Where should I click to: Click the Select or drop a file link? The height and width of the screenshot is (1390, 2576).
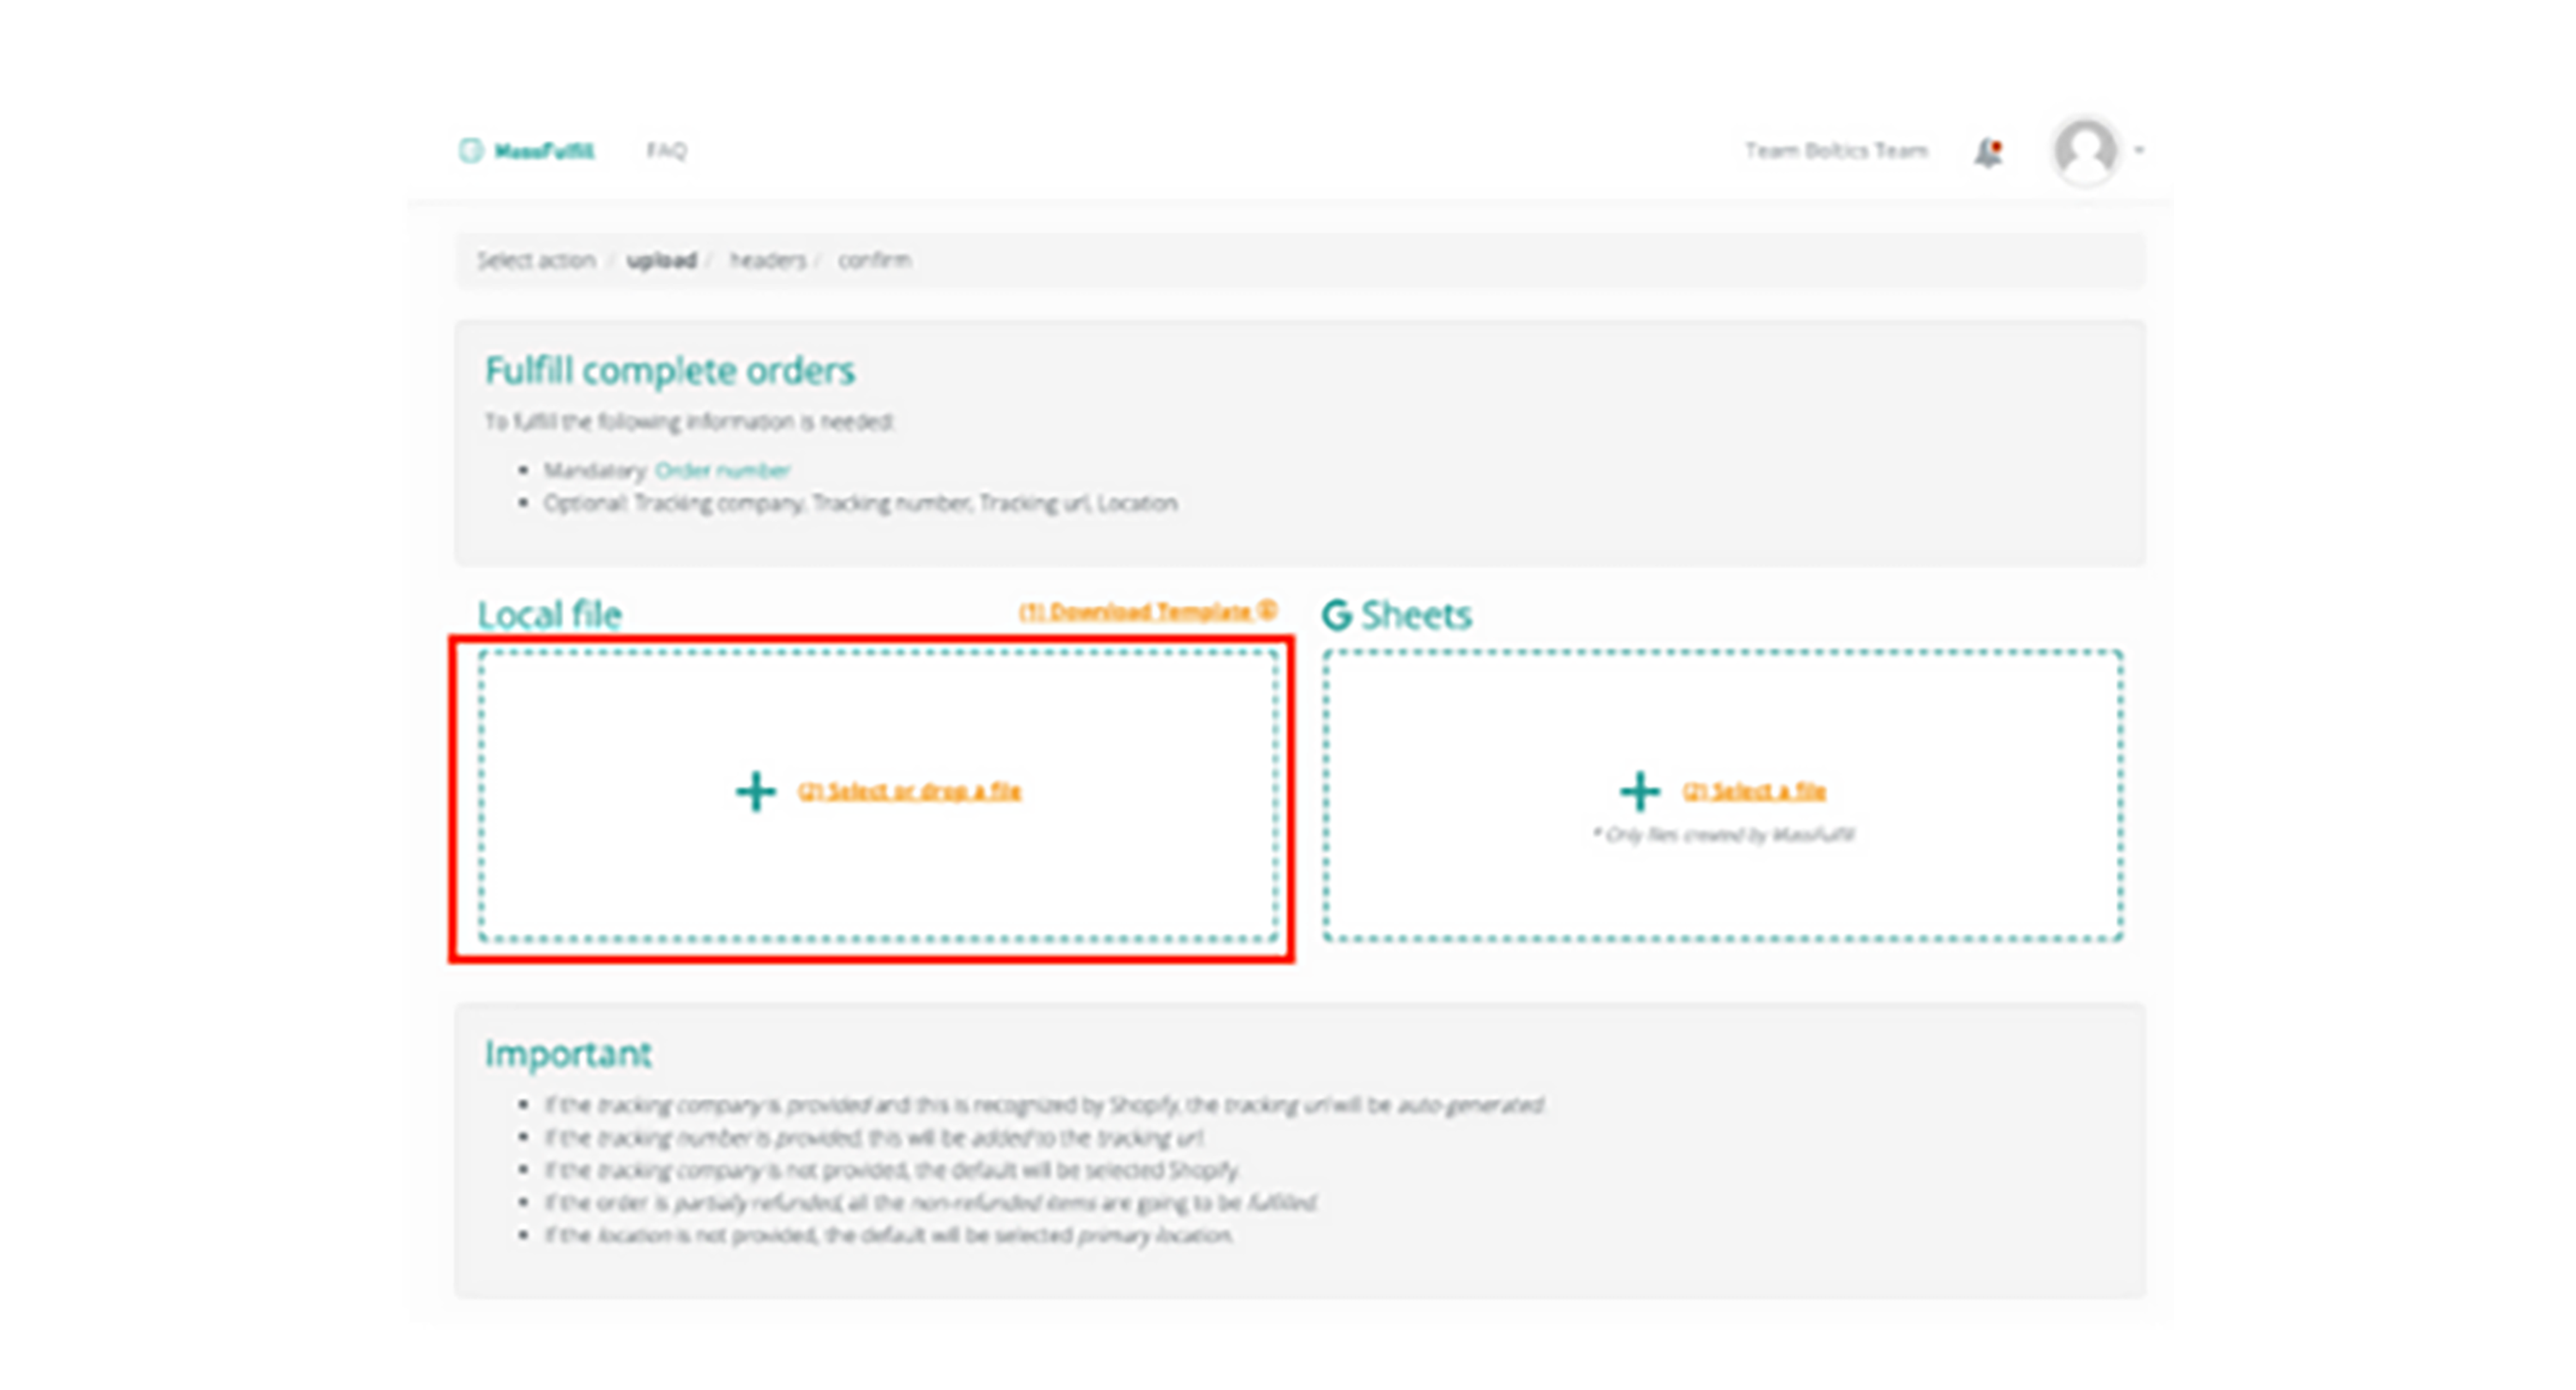coord(909,791)
